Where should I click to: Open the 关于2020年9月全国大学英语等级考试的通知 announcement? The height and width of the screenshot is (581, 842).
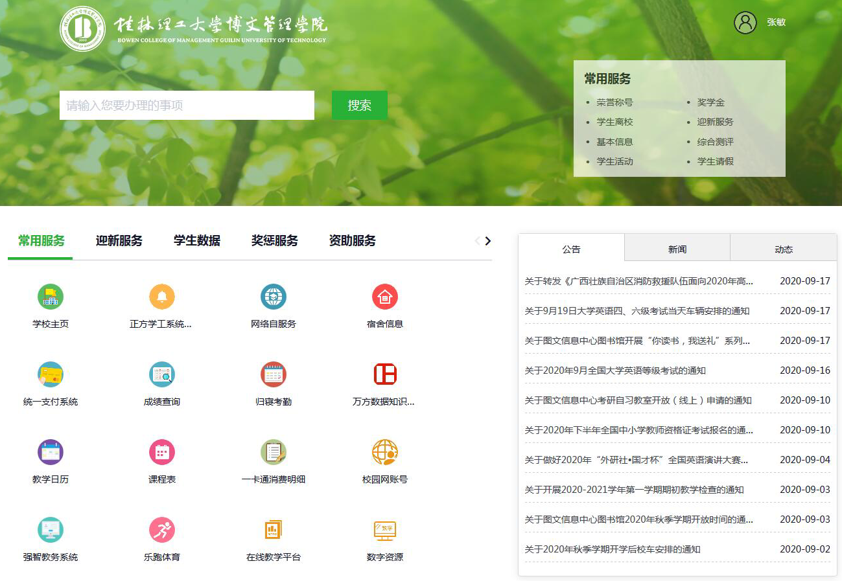pyautogui.click(x=614, y=370)
